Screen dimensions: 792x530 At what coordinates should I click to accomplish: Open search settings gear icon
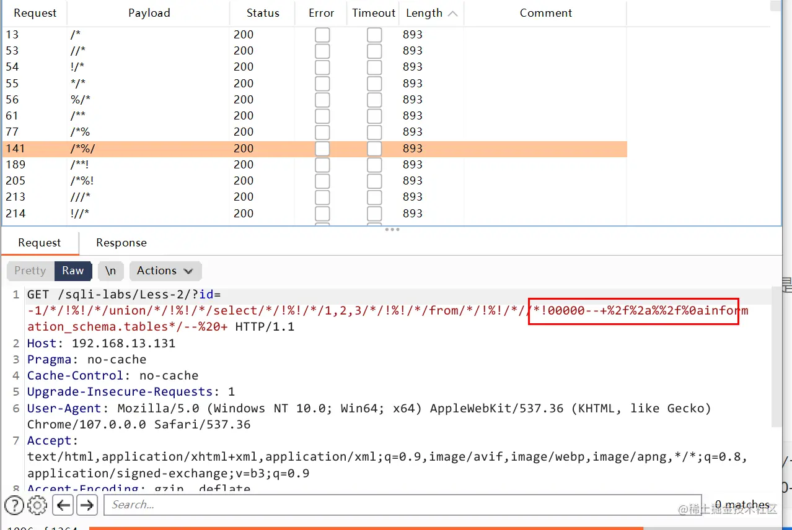pos(38,505)
